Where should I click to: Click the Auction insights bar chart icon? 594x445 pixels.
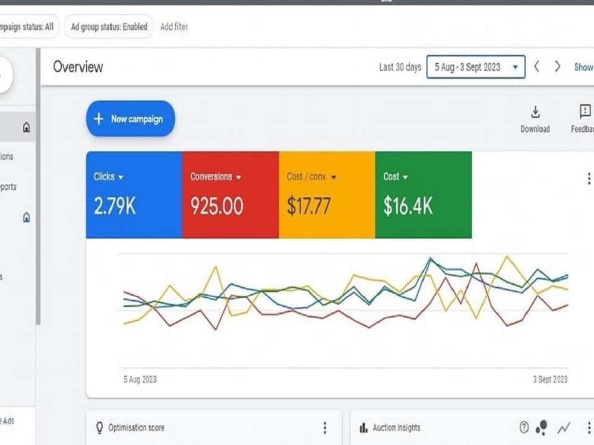364,428
